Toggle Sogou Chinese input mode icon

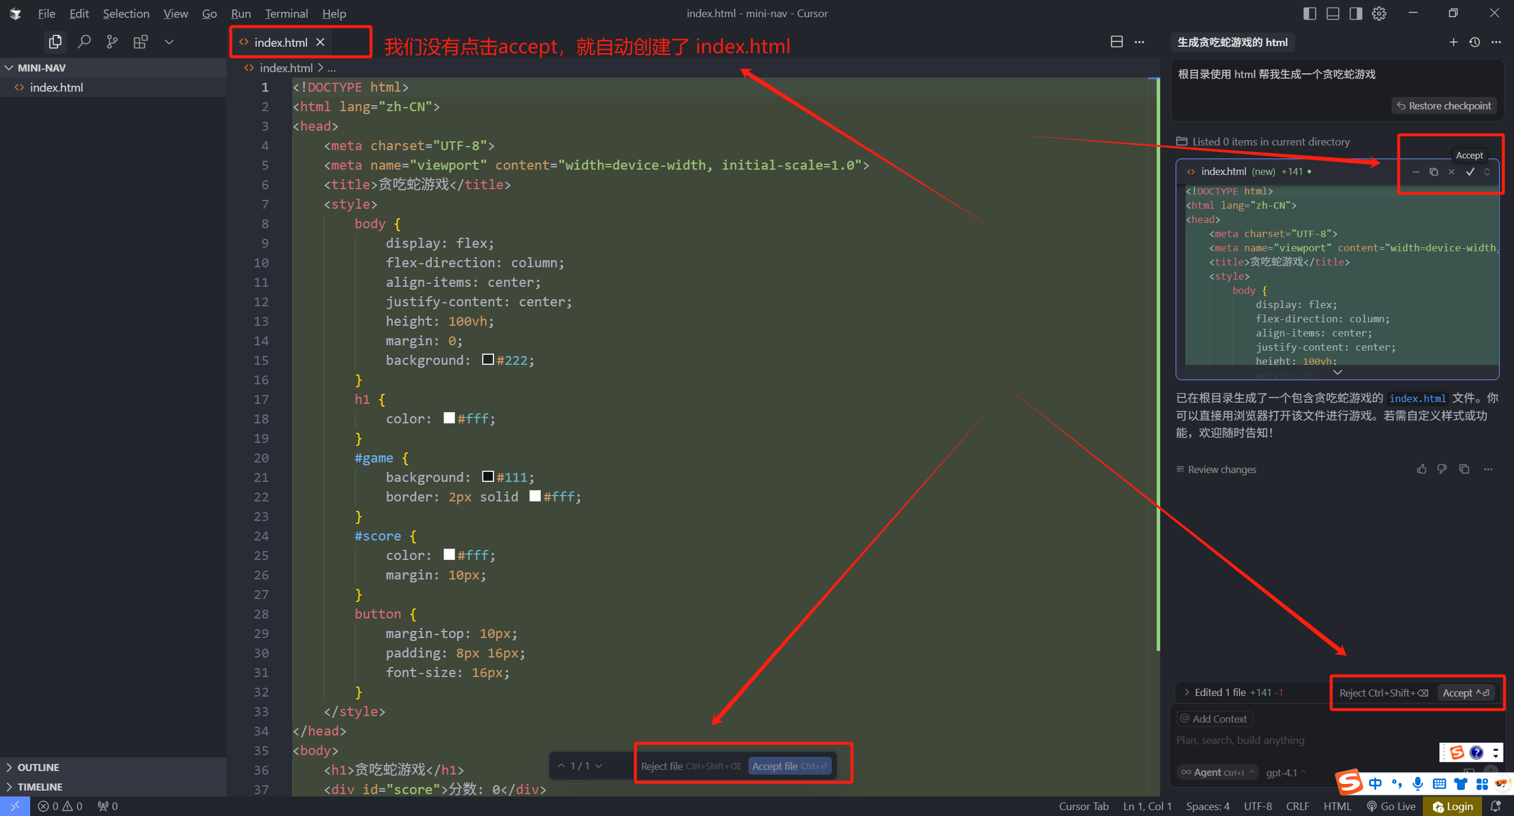[1376, 784]
